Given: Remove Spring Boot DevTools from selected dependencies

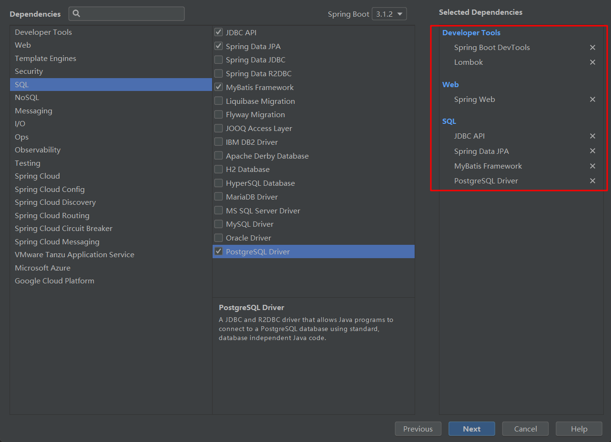Looking at the screenshot, I should 592,48.
